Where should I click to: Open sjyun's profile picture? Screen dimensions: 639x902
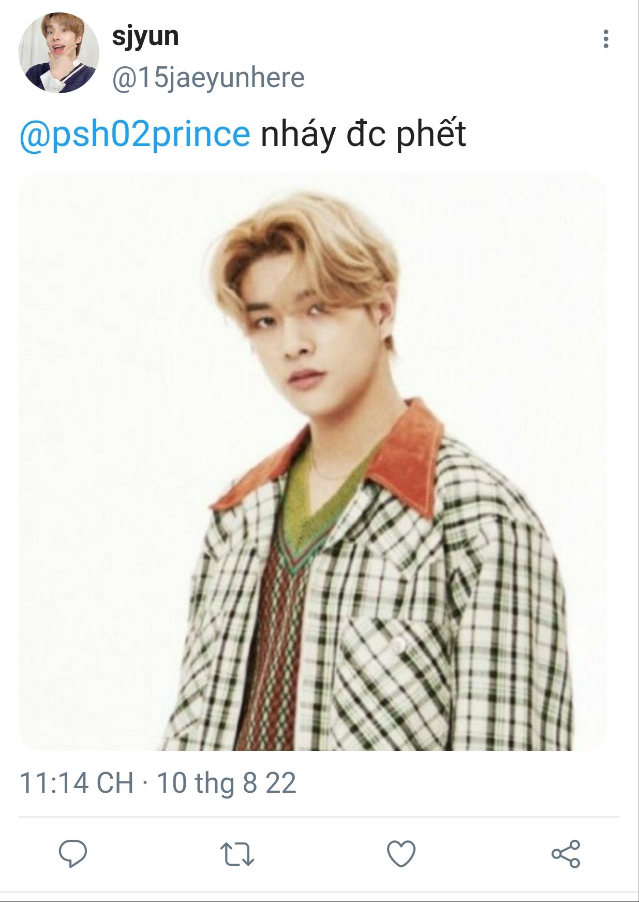[58, 53]
